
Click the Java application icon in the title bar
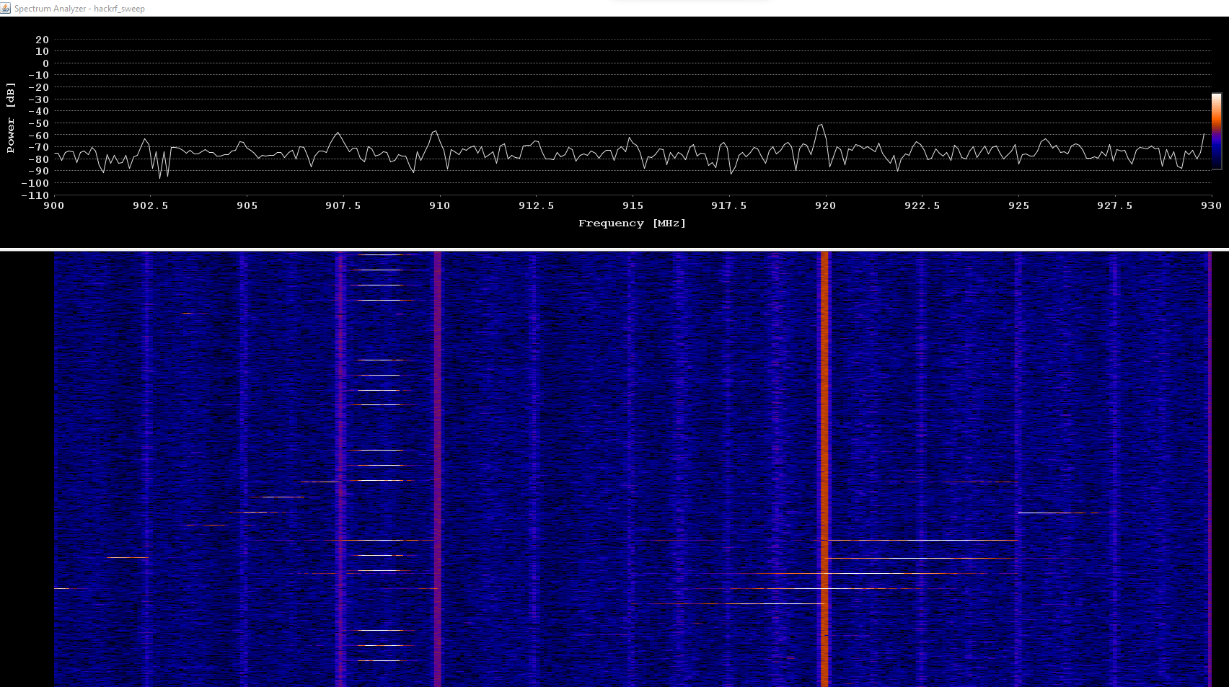point(6,8)
